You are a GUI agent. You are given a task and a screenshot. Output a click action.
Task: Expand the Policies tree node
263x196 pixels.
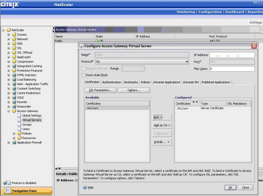coord(14,134)
